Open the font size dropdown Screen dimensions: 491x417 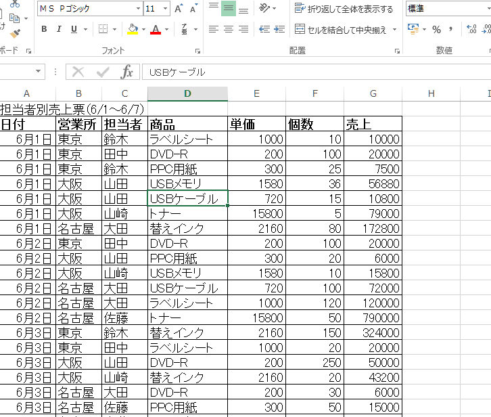(x=166, y=9)
